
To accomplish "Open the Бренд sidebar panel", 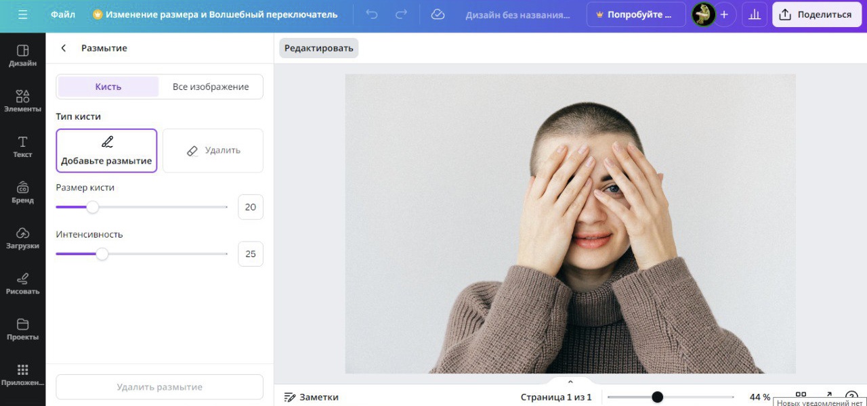I will 22,193.
